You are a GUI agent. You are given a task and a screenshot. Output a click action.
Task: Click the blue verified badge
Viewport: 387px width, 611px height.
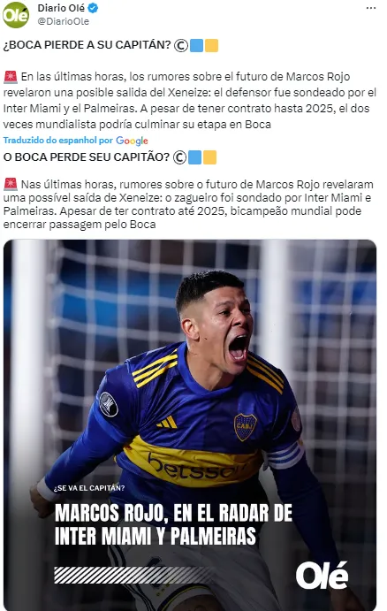point(93,8)
